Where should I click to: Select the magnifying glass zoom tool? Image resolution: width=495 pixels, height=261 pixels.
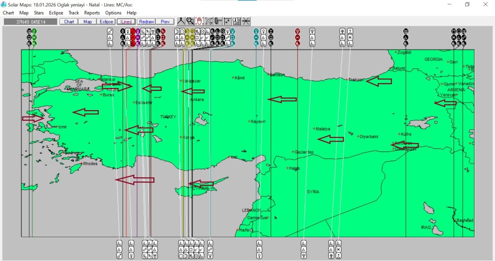point(190,21)
